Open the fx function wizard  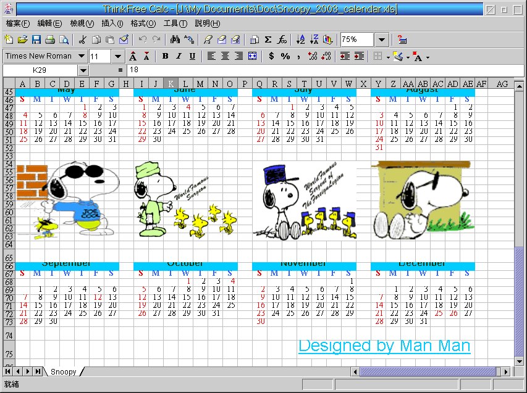(x=282, y=39)
